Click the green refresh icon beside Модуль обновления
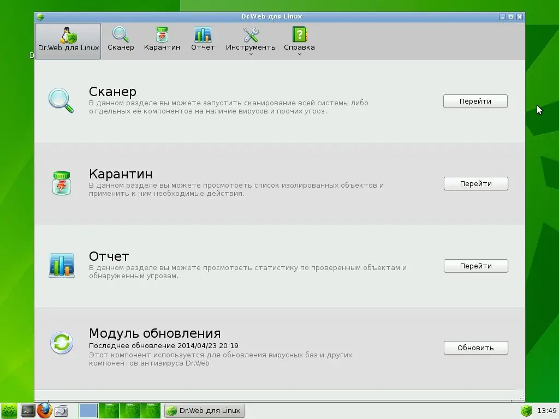The height and width of the screenshot is (419, 559). [x=62, y=343]
